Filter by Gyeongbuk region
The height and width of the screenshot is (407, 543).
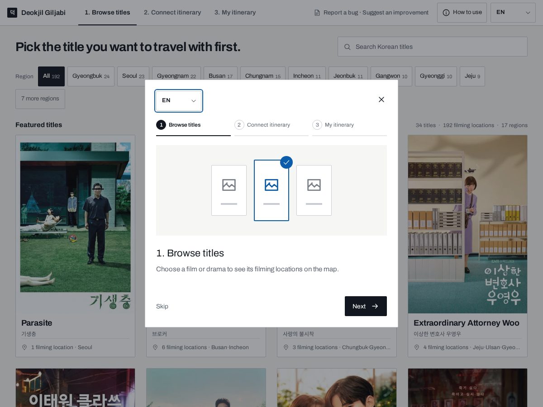pyautogui.click(x=91, y=76)
